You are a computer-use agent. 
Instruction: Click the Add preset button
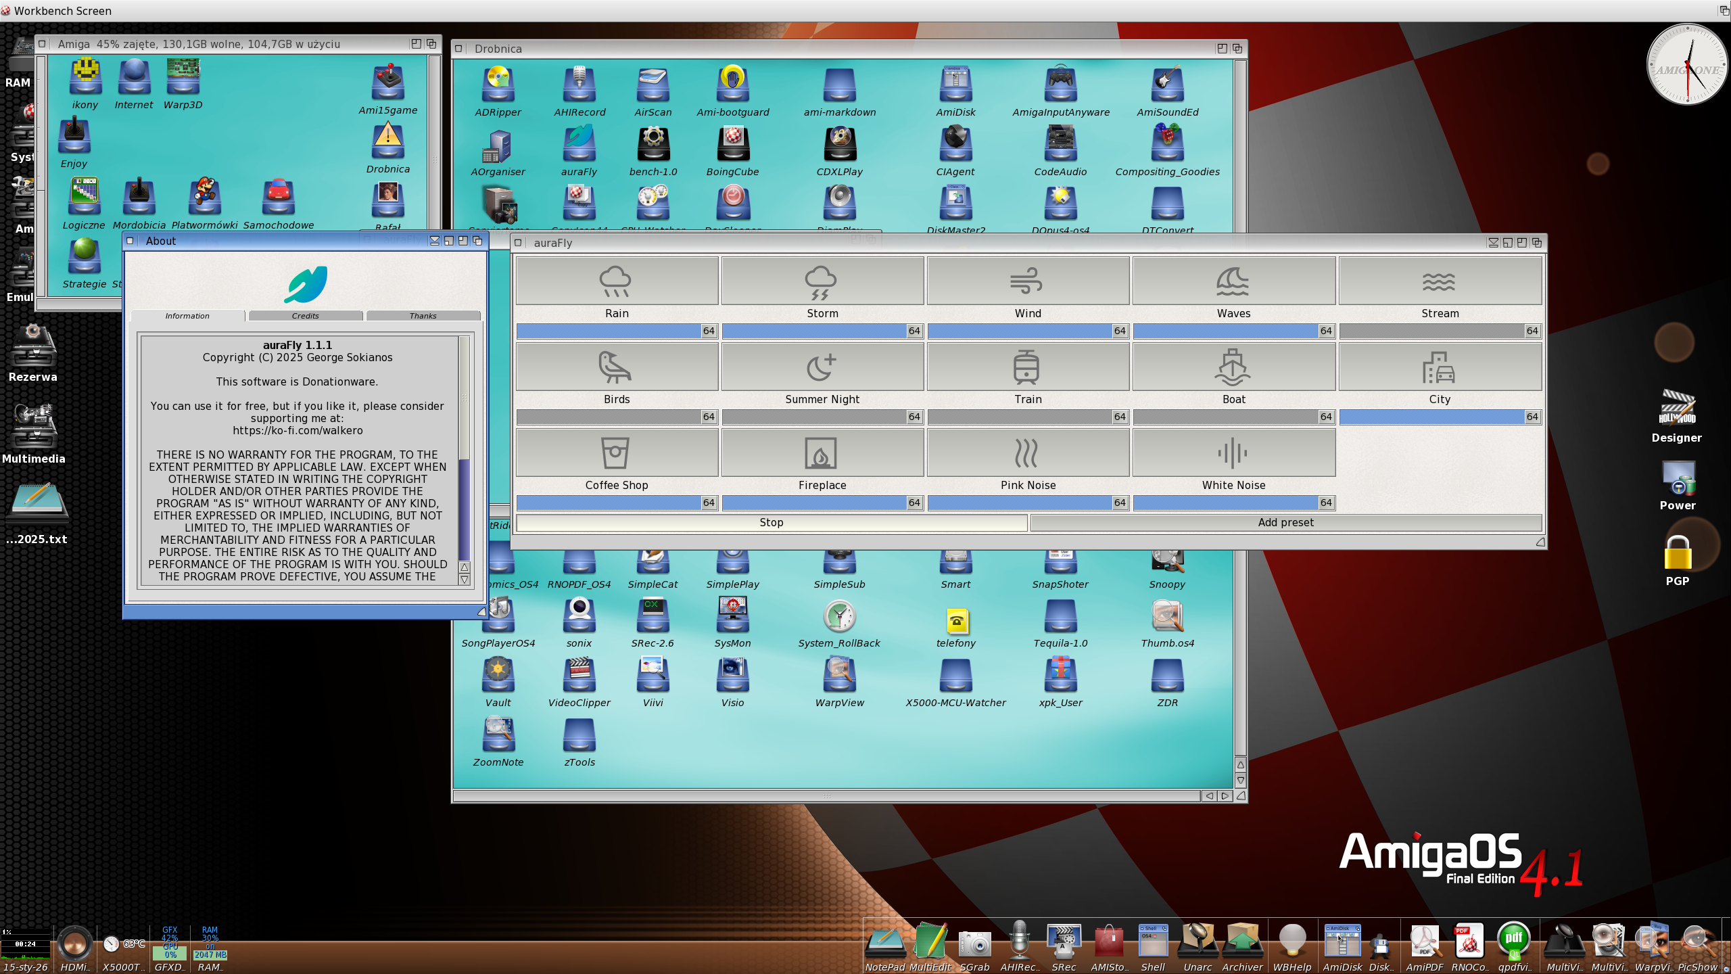tap(1285, 522)
